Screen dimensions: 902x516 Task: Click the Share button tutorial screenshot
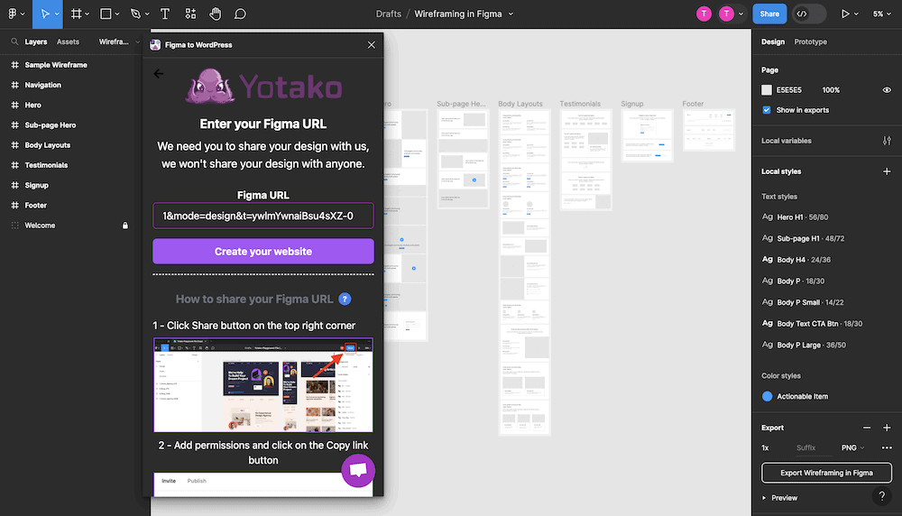point(262,385)
